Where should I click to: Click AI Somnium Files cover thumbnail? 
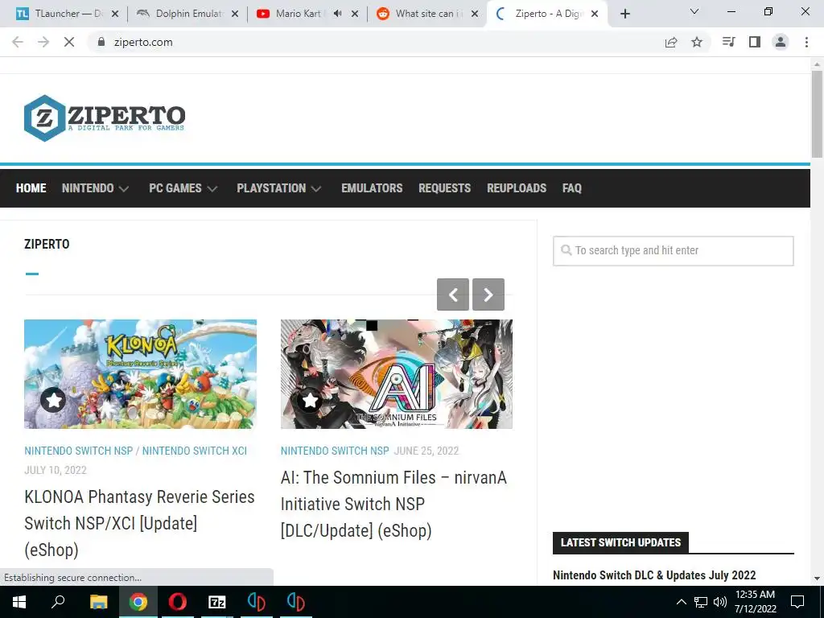click(x=396, y=374)
